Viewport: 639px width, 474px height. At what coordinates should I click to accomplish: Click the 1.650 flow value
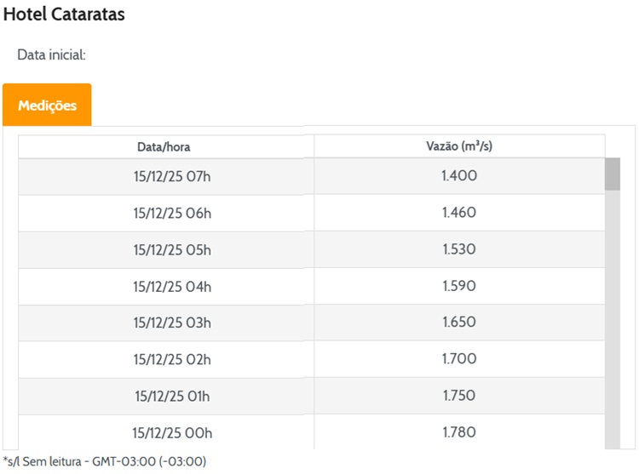point(459,323)
